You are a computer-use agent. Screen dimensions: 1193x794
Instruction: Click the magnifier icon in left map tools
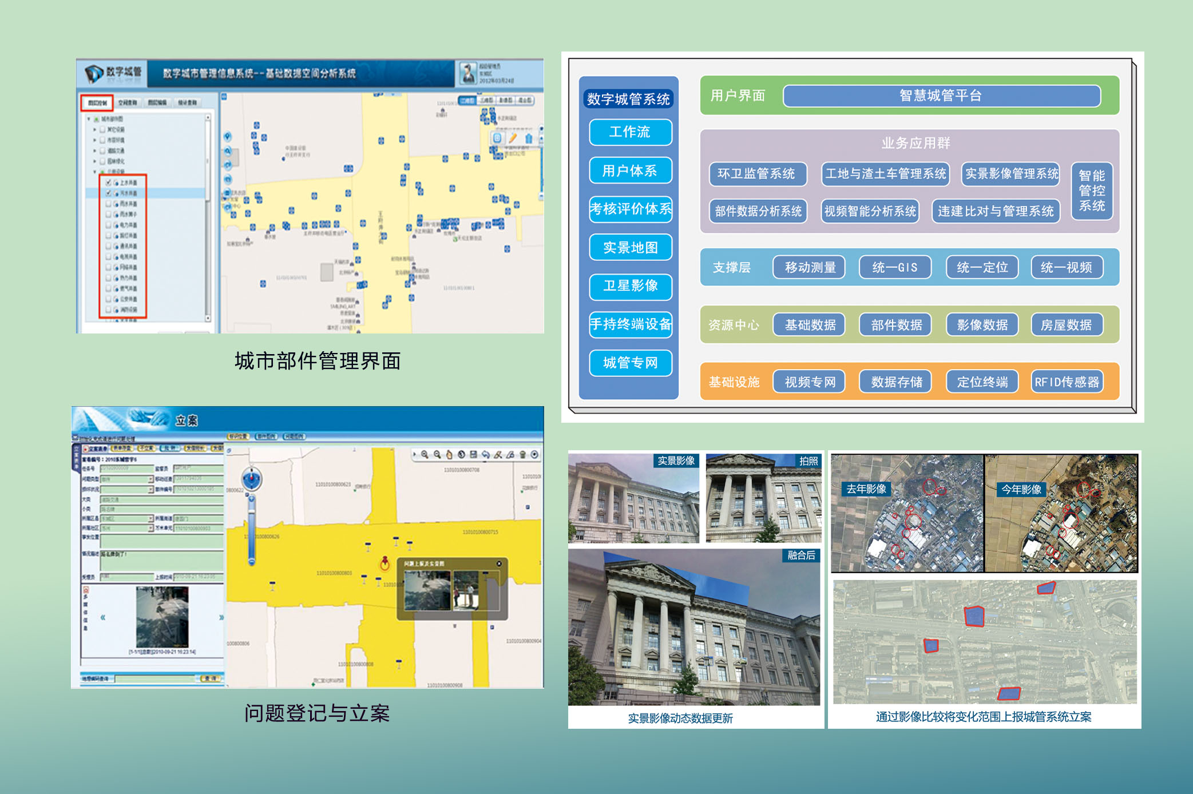pos(228,151)
